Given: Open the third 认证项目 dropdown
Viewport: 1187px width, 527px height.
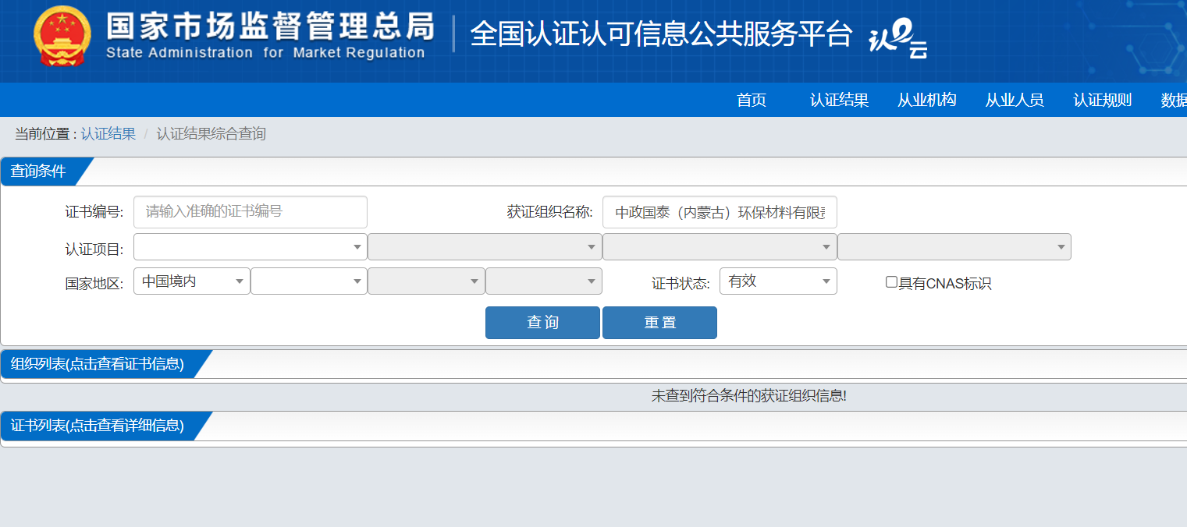Looking at the screenshot, I should (x=720, y=247).
